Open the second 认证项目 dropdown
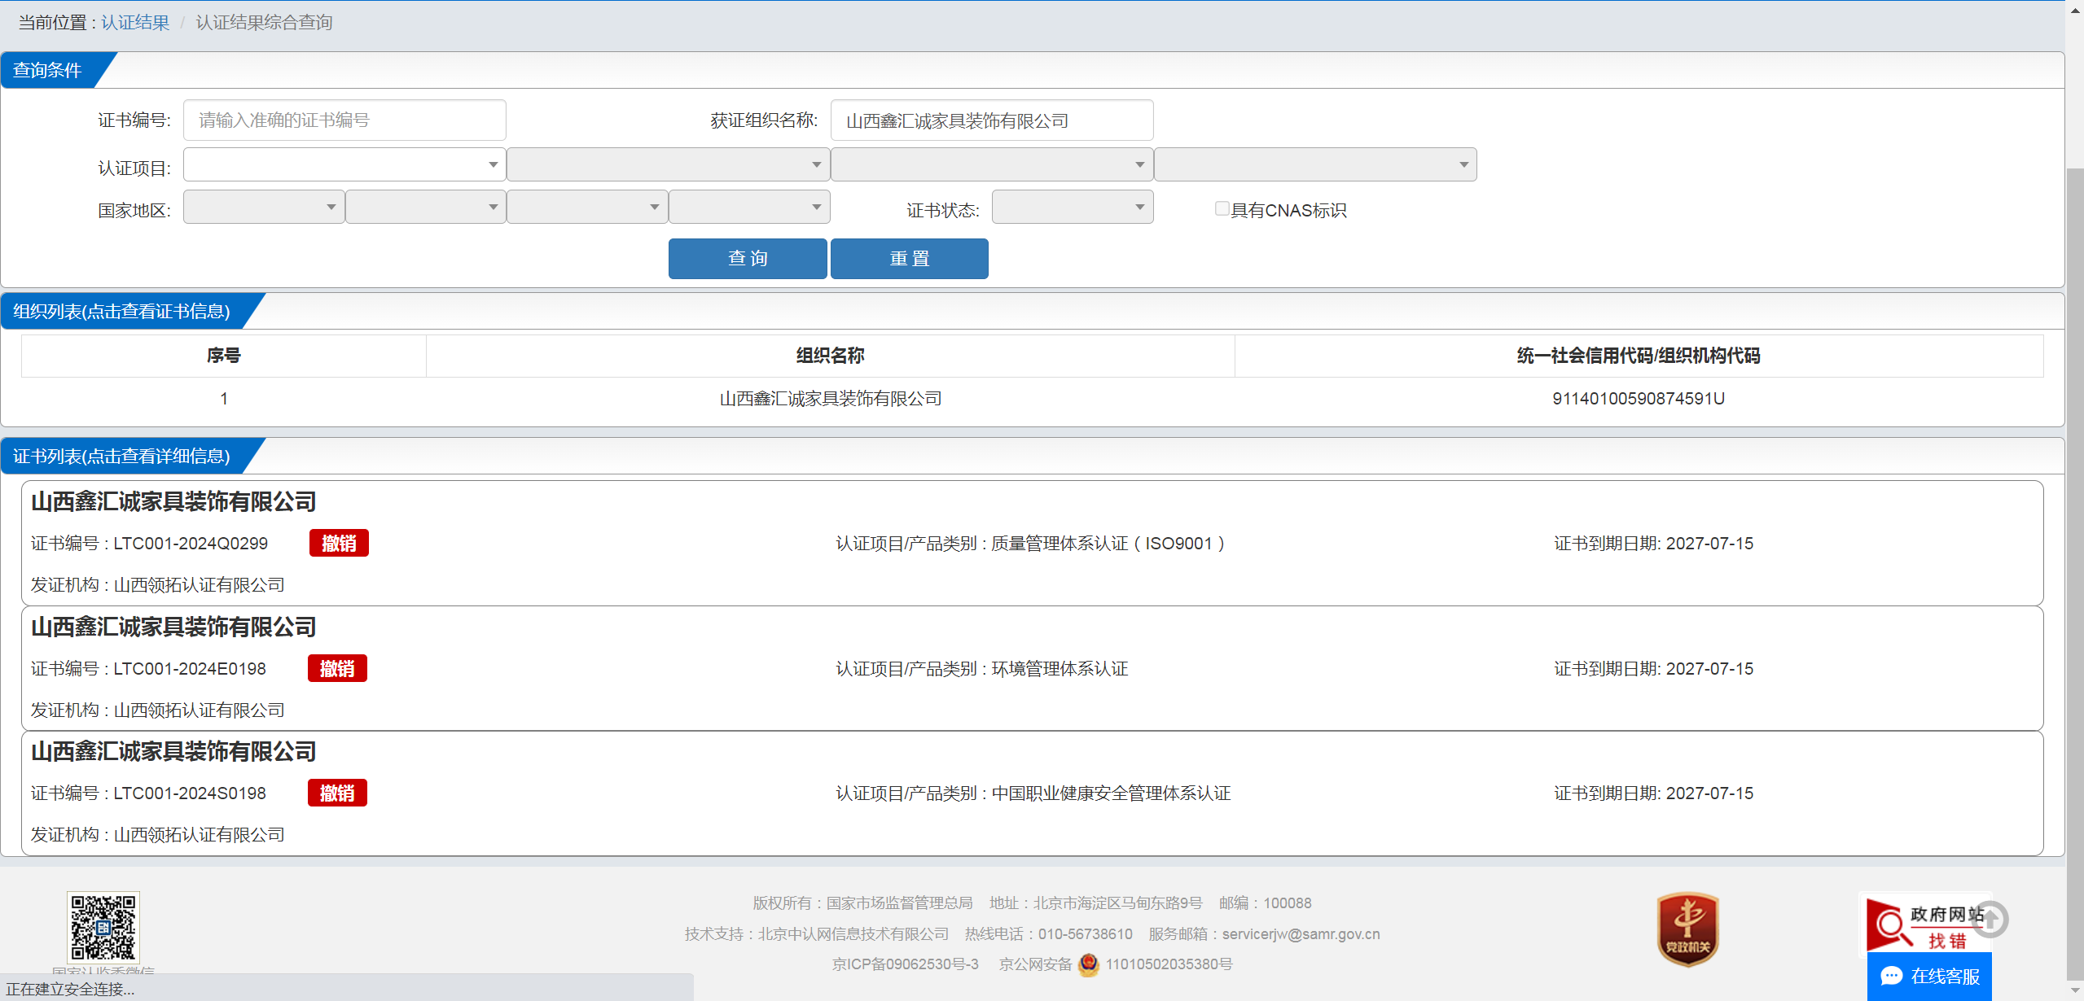This screenshot has width=2084, height=1001. tap(668, 164)
